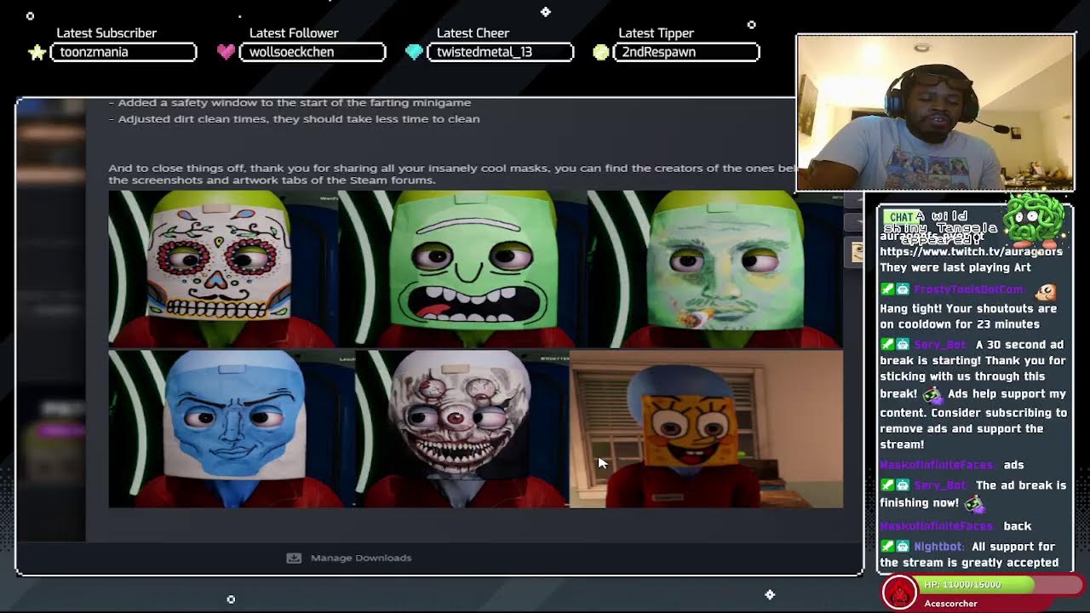Click the red Acescorcher emblem icon
The width and height of the screenshot is (1090, 613).
899,593
